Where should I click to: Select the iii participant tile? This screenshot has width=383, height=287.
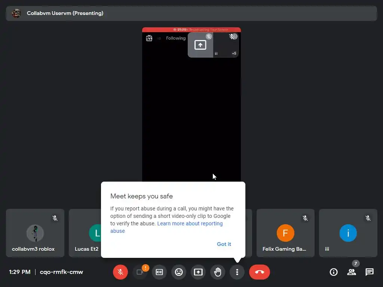pos(348,233)
